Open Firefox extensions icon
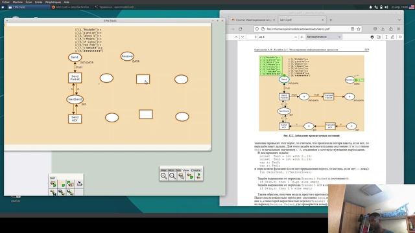This screenshot has width=415, height=233. 390,29
